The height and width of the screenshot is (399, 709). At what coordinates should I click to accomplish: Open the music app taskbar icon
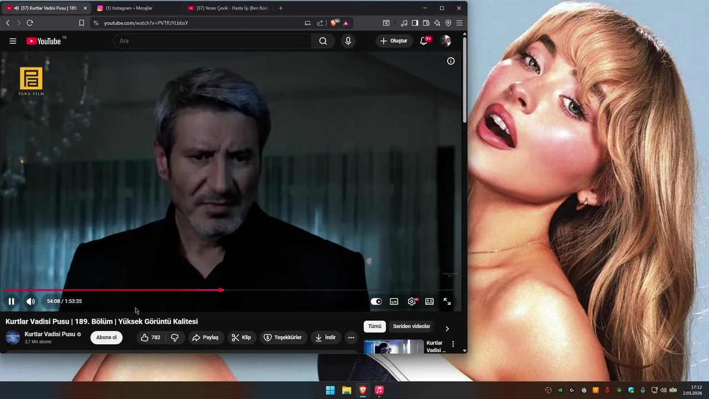click(379, 390)
